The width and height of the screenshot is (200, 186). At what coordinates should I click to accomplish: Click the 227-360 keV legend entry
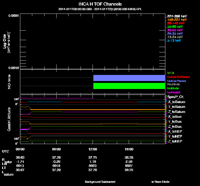point(175,16)
